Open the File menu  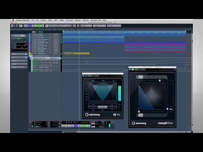[x=33, y=20]
